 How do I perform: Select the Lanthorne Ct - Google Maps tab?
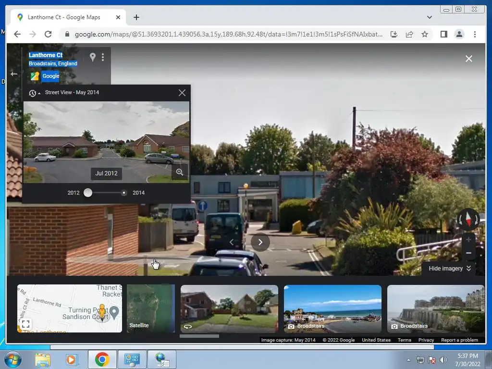point(68,17)
